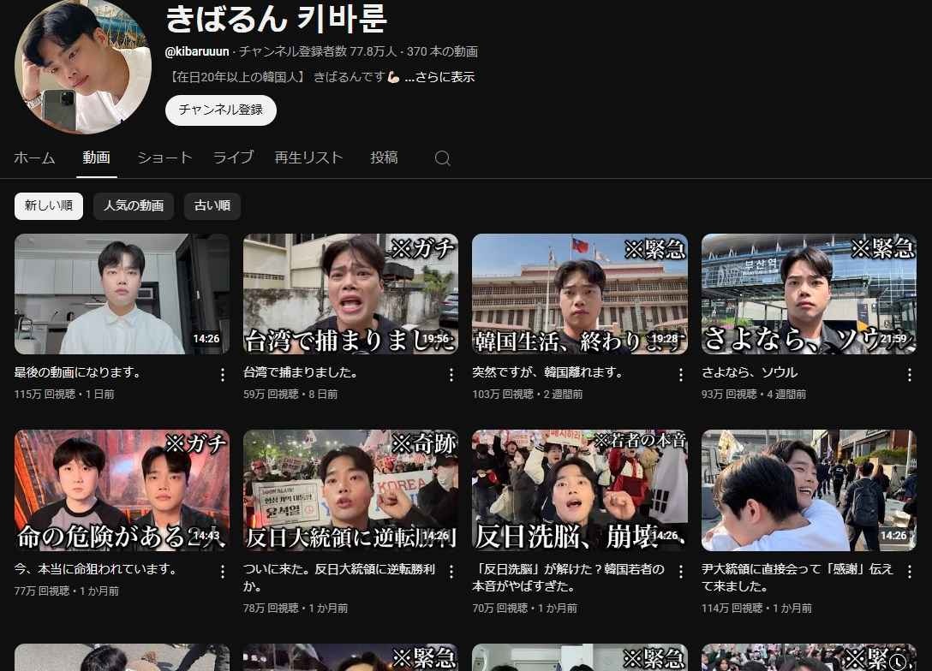This screenshot has width=932, height=671.
Task: Open menu for 「反日洗脳」が解けた video
Action: pyautogui.click(x=681, y=571)
